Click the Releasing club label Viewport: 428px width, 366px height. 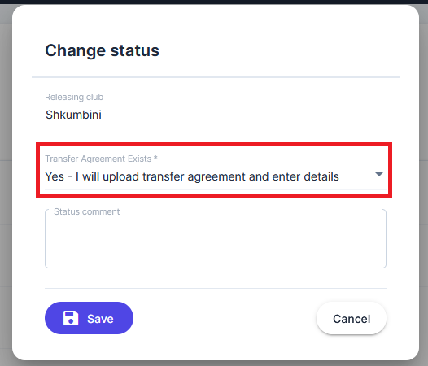pos(74,97)
